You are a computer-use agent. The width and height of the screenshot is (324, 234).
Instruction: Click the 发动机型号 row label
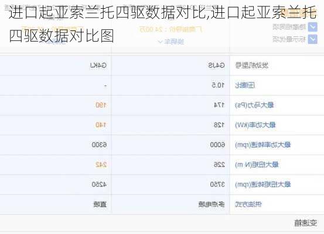point(252,66)
